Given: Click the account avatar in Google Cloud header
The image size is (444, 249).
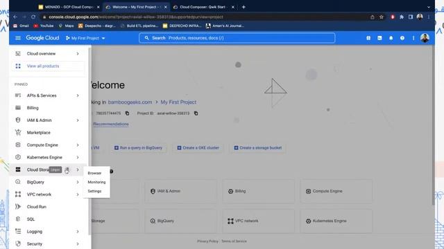Looking at the screenshot, I should pyautogui.click(x=425, y=38).
